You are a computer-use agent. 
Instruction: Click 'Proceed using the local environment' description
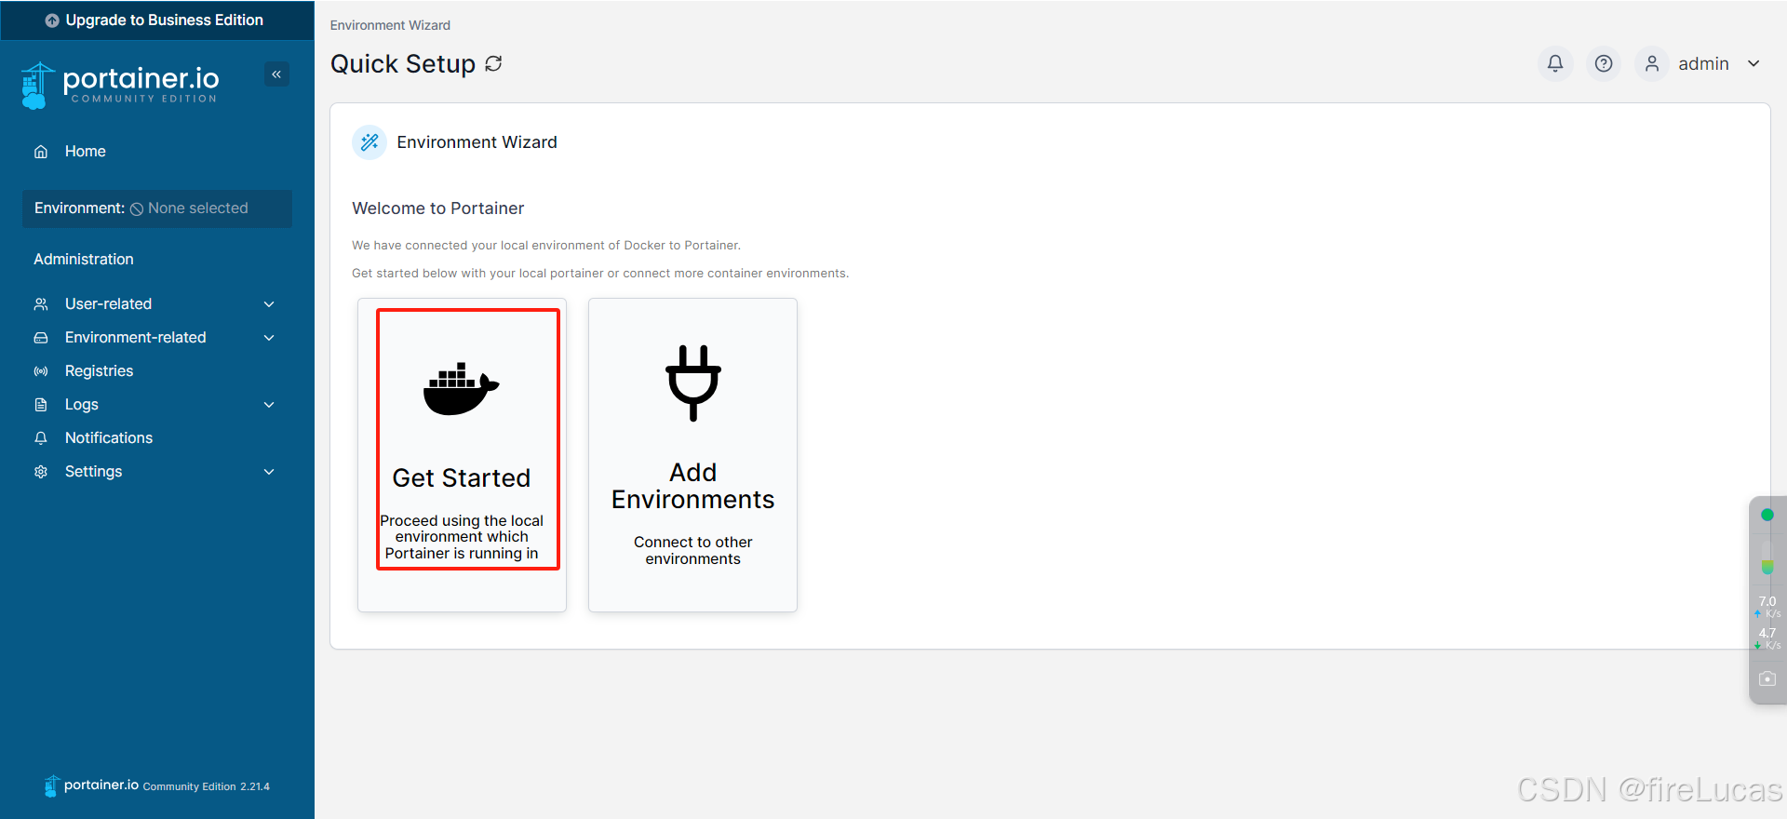click(462, 537)
